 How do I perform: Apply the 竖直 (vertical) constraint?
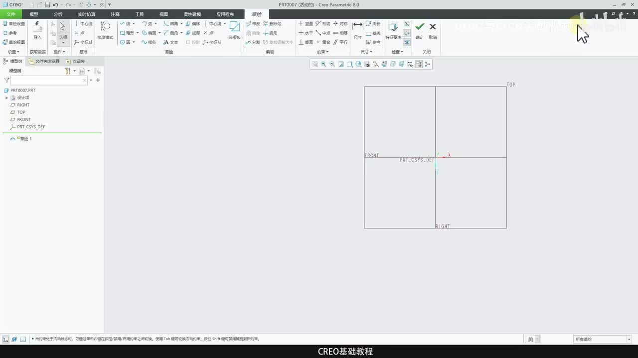click(306, 23)
